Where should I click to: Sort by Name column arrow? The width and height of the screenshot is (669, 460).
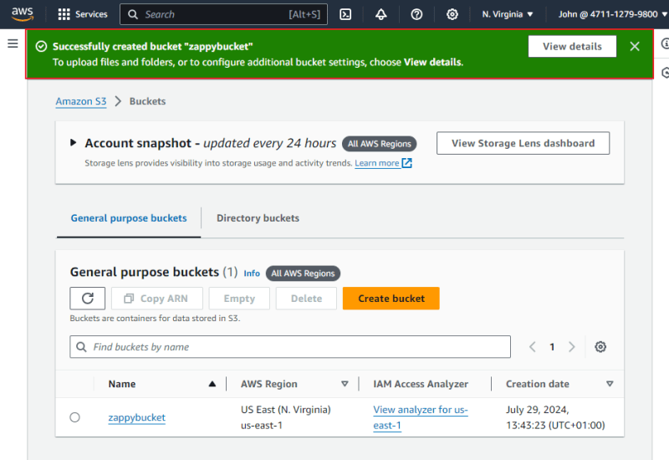(212, 384)
